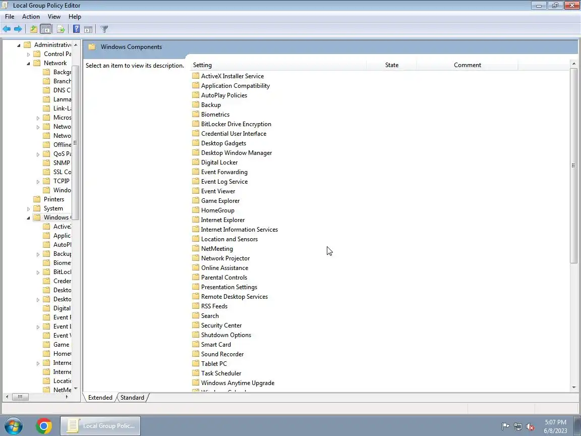The width and height of the screenshot is (581, 436).
Task: Click settings list scroll-down arrow
Action: click(x=573, y=388)
